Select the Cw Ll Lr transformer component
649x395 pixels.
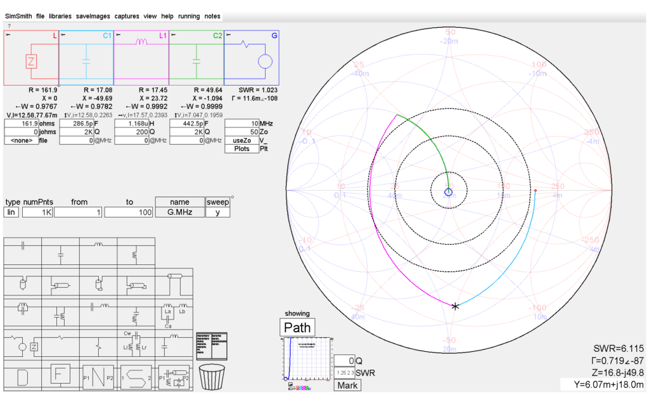[136, 344]
